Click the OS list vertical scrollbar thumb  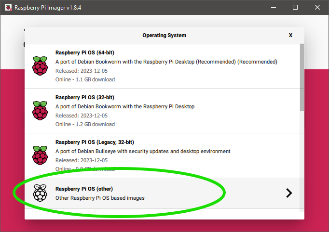[302, 77]
